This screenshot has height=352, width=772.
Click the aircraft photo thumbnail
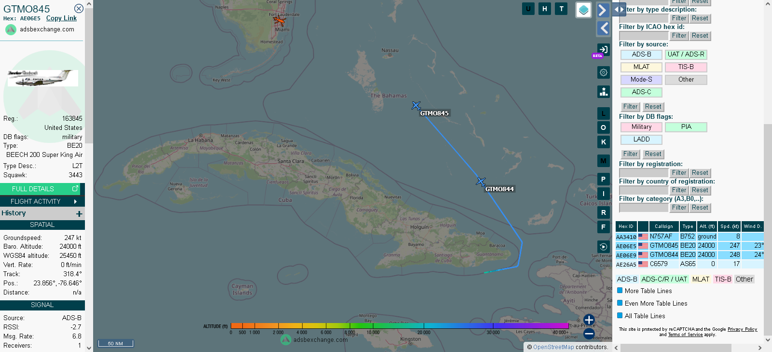coord(42,78)
